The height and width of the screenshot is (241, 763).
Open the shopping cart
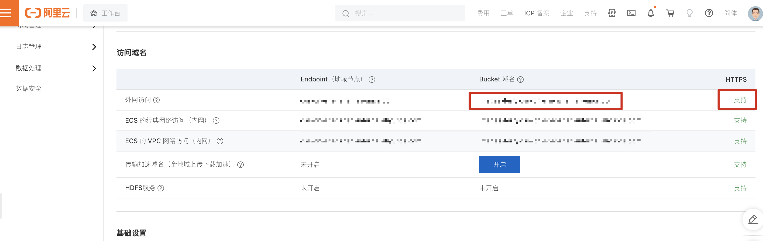670,13
